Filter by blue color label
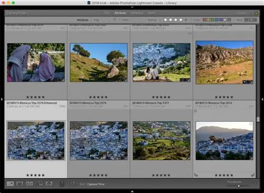Screen dimensions: 264x193 216,20
